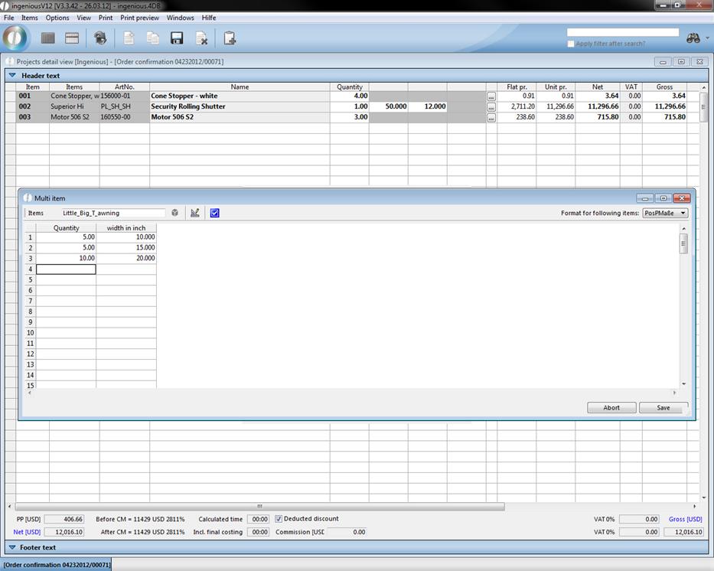Click the Save button in Multi item
Screen dimensions: 714x571
(x=663, y=408)
